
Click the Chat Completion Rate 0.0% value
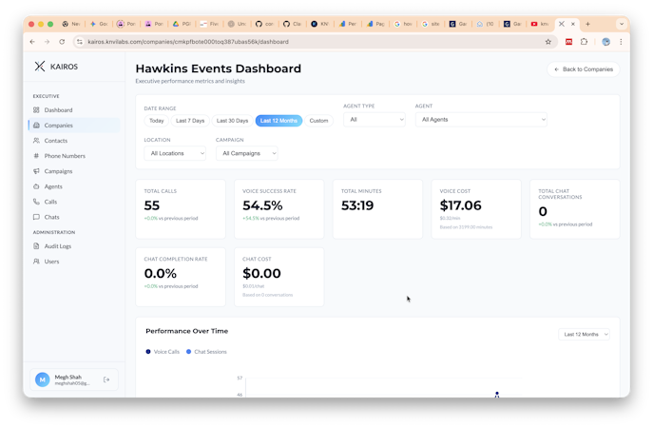click(x=161, y=273)
